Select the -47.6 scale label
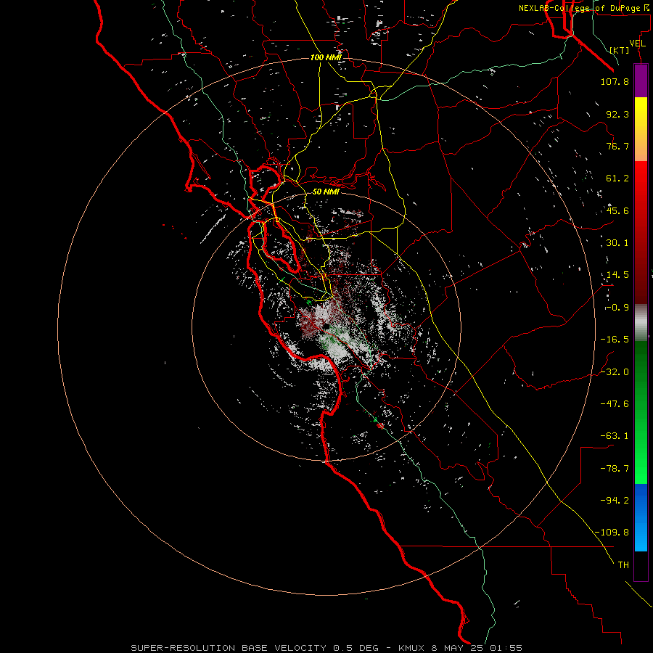This screenshot has width=653, height=653. tap(615, 404)
